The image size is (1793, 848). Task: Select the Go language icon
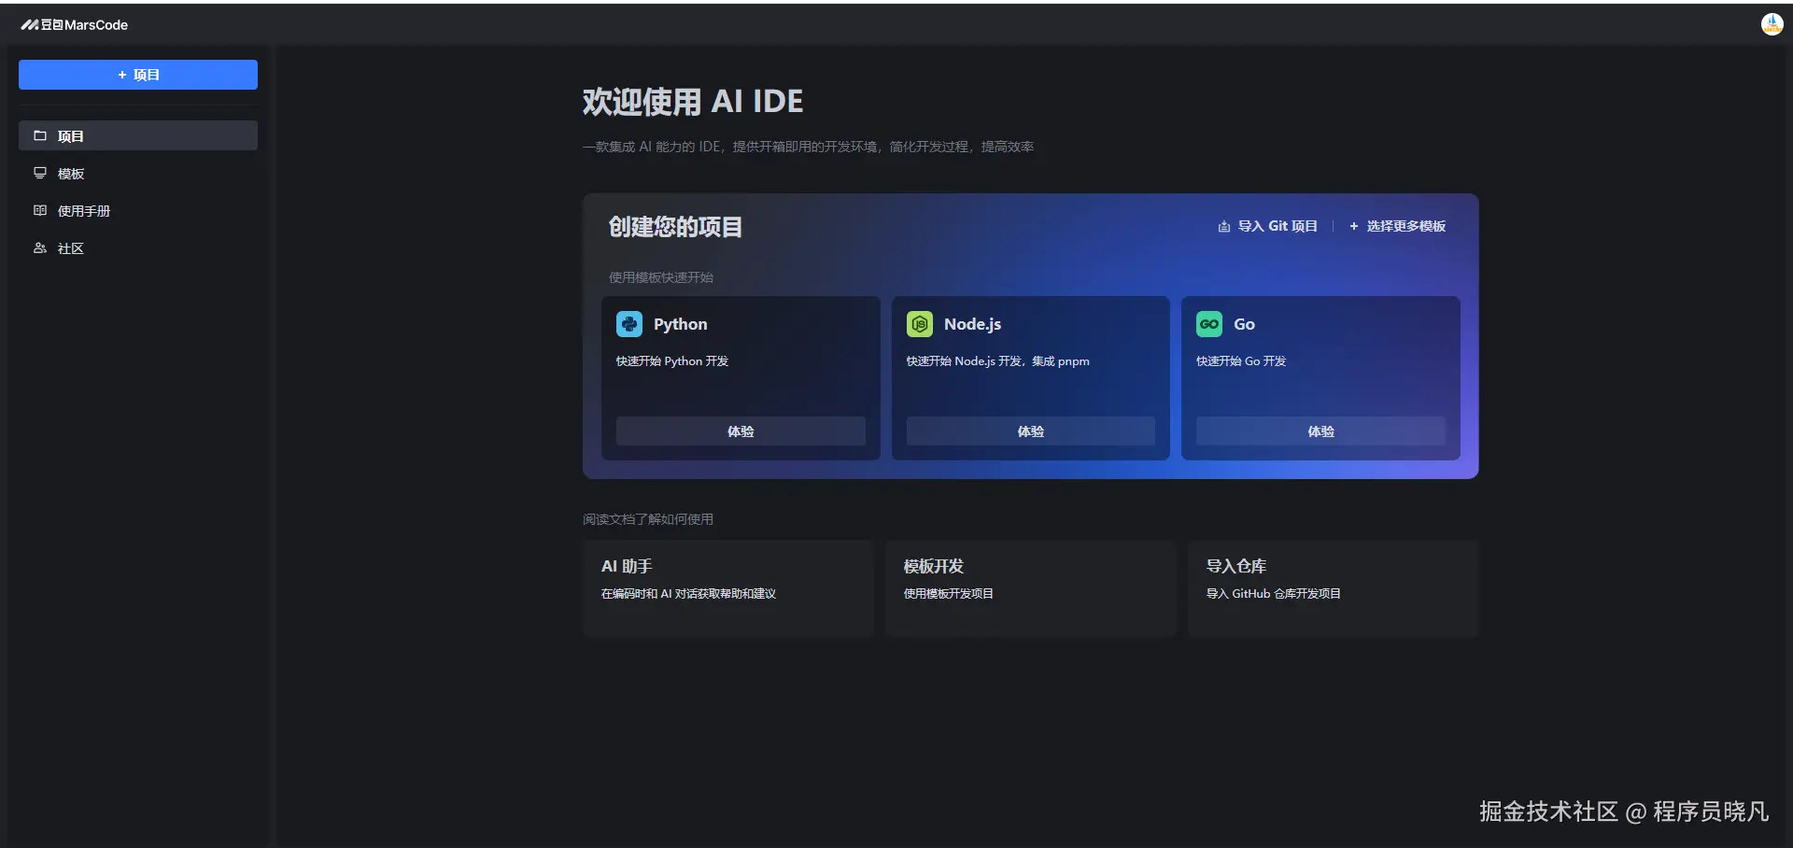(1209, 323)
